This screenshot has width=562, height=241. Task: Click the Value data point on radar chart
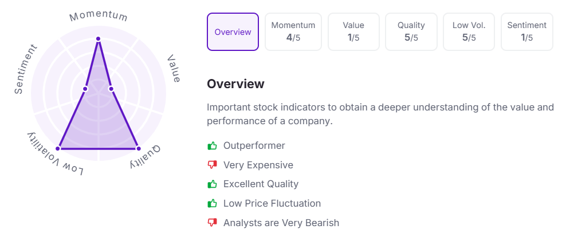pyautogui.click(x=111, y=89)
